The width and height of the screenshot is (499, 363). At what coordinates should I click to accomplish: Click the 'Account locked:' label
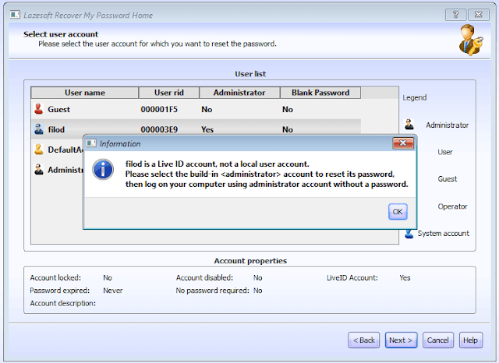(x=55, y=278)
